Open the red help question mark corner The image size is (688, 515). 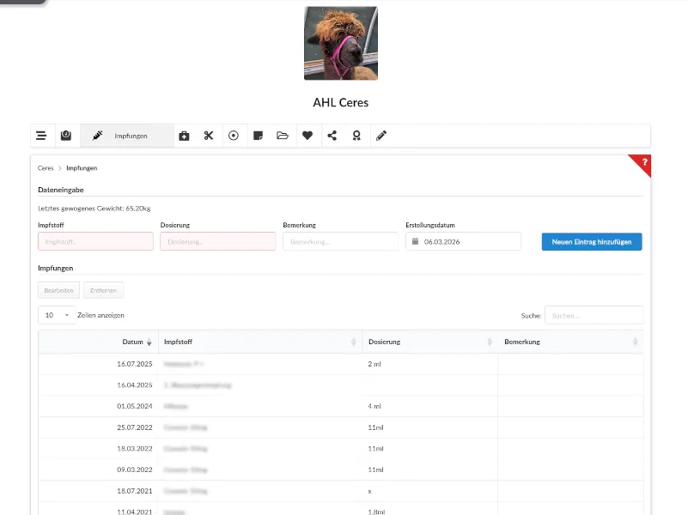pyautogui.click(x=643, y=162)
